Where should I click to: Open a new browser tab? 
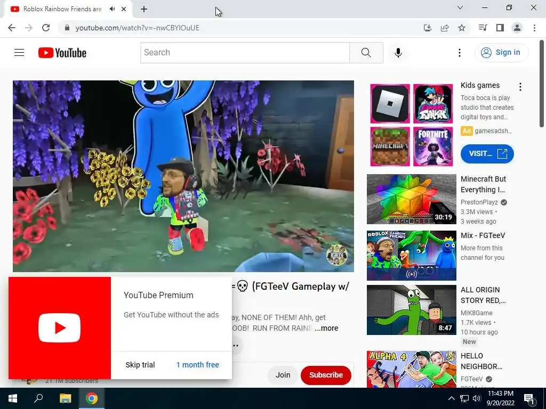(x=144, y=9)
